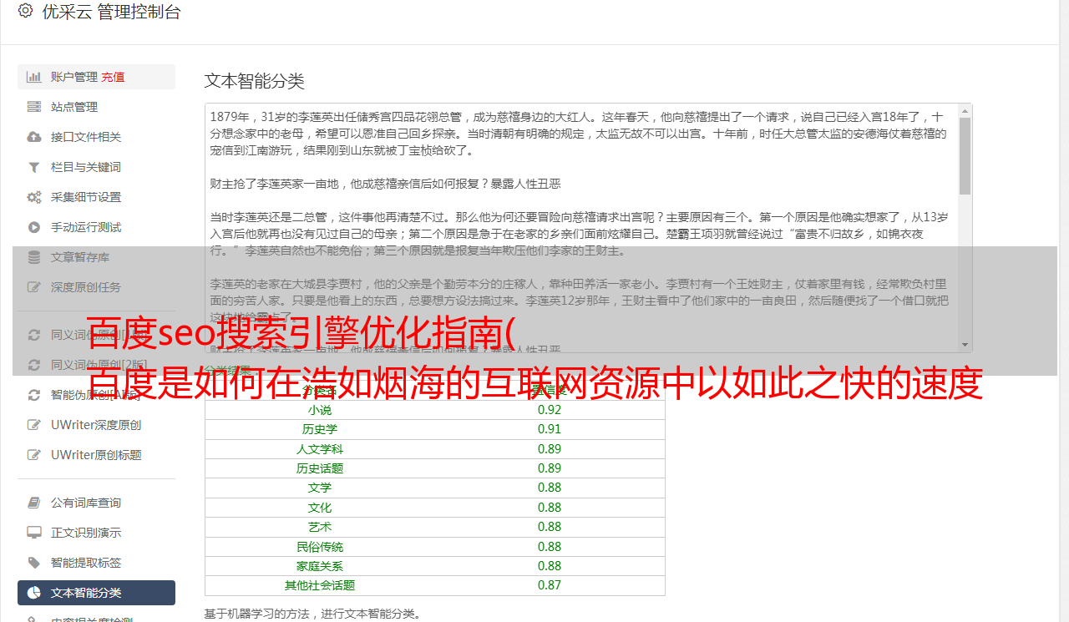Image resolution: width=1069 pixels, height=622 pixels.
Task: Click the gears icon for 采集细节设置
Action: [34, 197]
